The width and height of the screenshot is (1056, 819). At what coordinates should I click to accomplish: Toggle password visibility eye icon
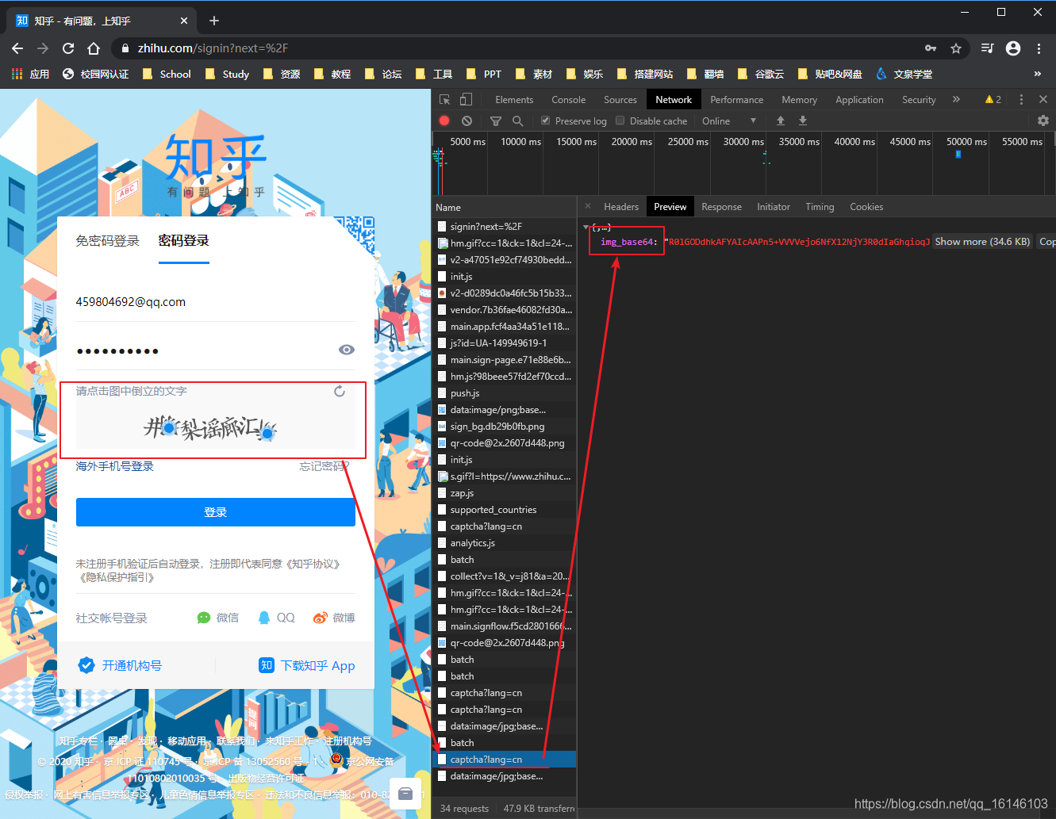tap(347, 350)
